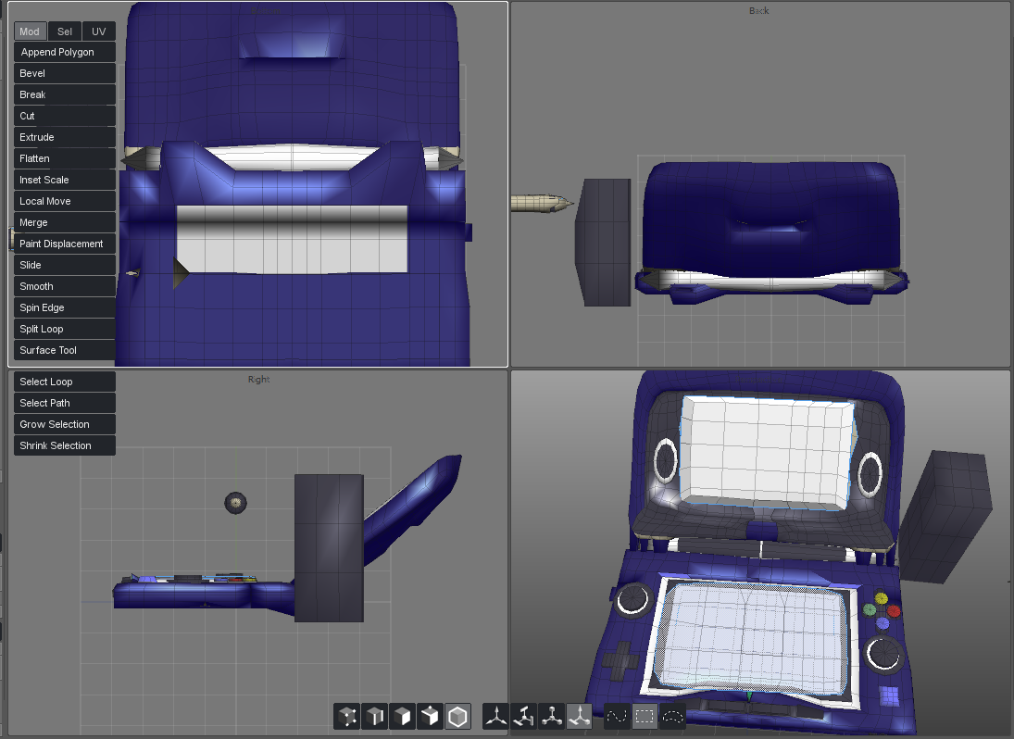Viewport: 1014px width, 739px height.
Task: Click the Select Loop button
Action: 65,382
